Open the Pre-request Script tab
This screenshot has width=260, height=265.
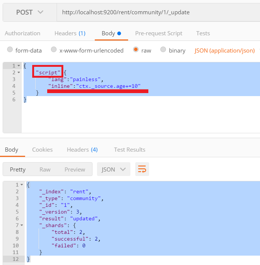coord(158,33)
